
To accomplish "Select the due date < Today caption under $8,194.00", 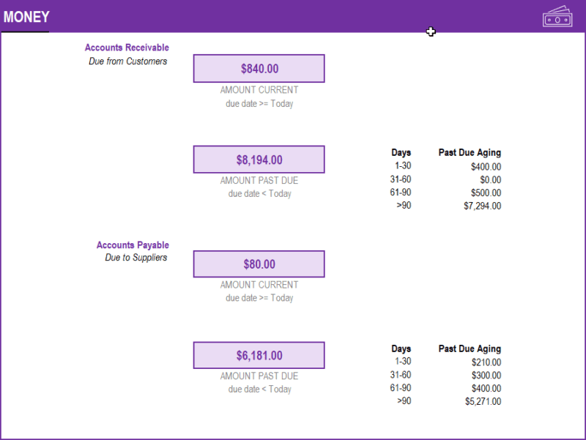I will 259,193.
